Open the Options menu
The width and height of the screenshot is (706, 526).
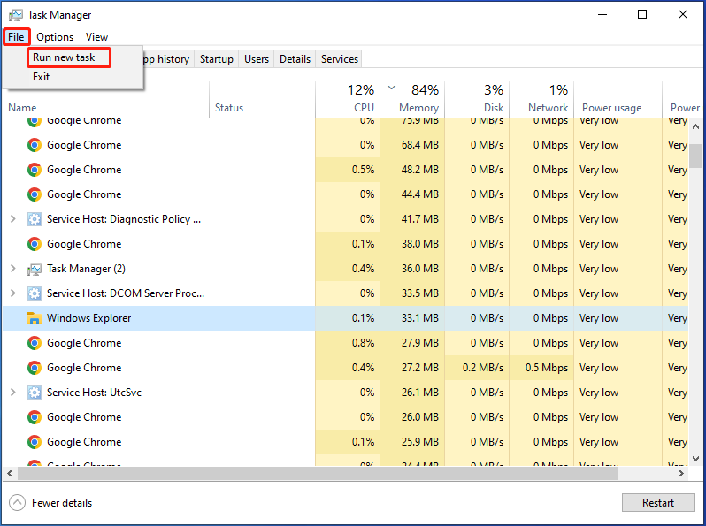point(55,37)
